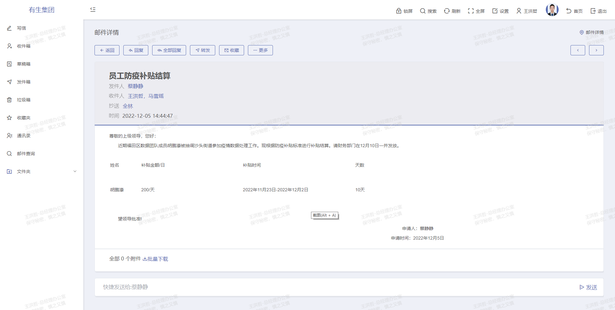Toggle fullscreen mode (全屏)
615x310 pixels.
(471, 11)
